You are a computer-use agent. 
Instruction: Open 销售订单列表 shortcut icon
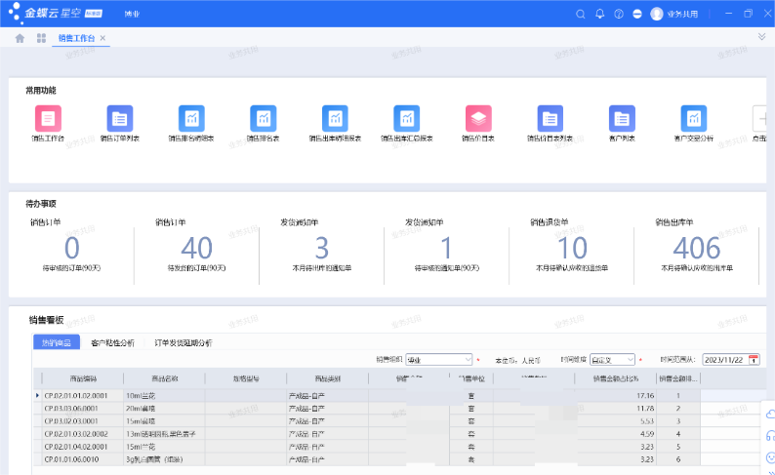(120, 119)
